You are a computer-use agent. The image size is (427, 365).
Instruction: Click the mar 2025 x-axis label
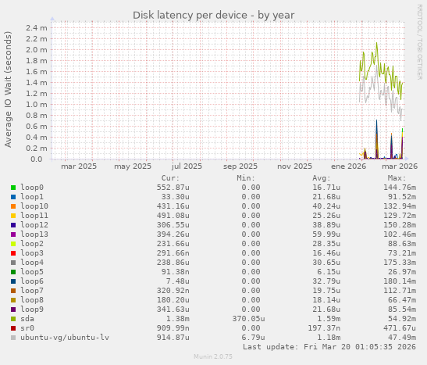pyautogui.click(x=79, y=166)
